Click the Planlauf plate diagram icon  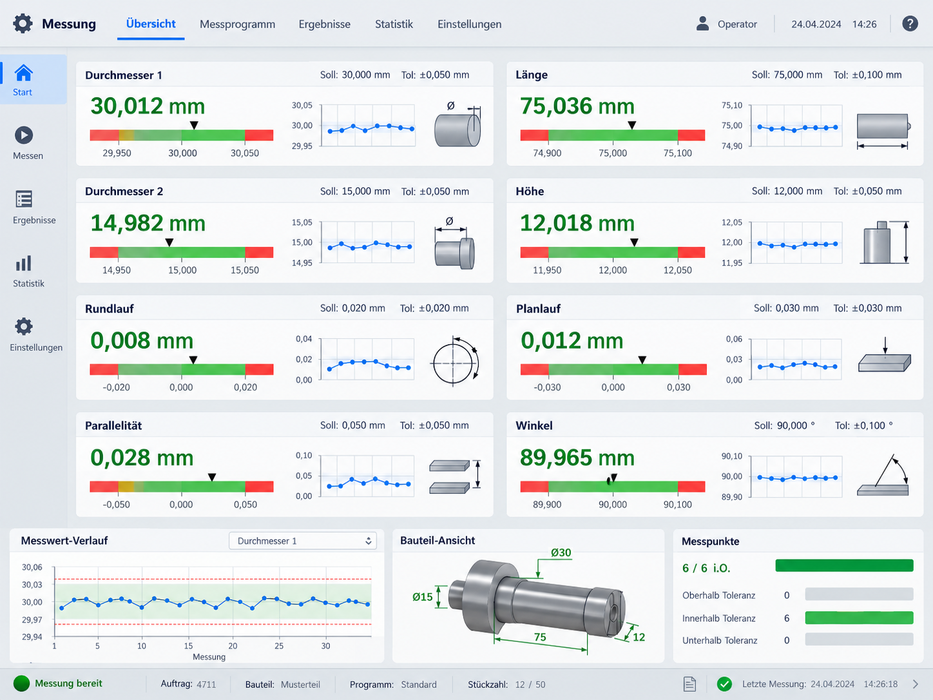tap(885, 355)
